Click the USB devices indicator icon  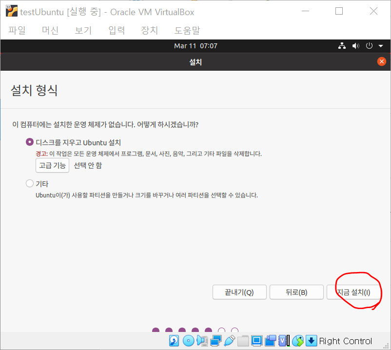[230, 341]
